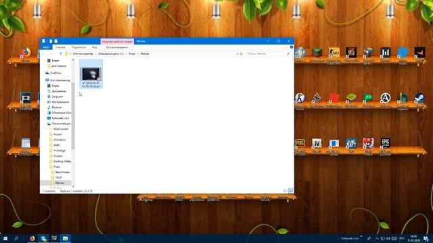Open the GTA IV desktop icon
Image resolution: width=433 pixels, height=243 pixels.
(317, 143)
